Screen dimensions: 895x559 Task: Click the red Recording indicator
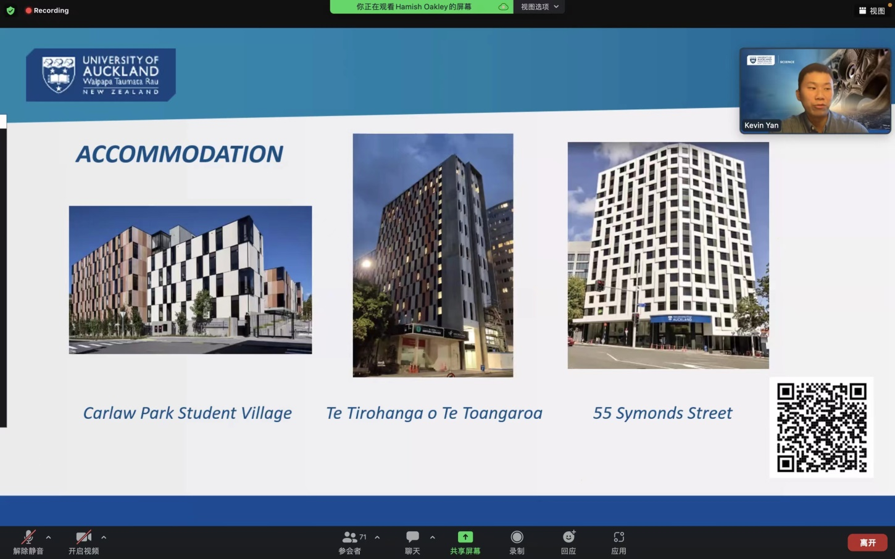click(47, 10)
